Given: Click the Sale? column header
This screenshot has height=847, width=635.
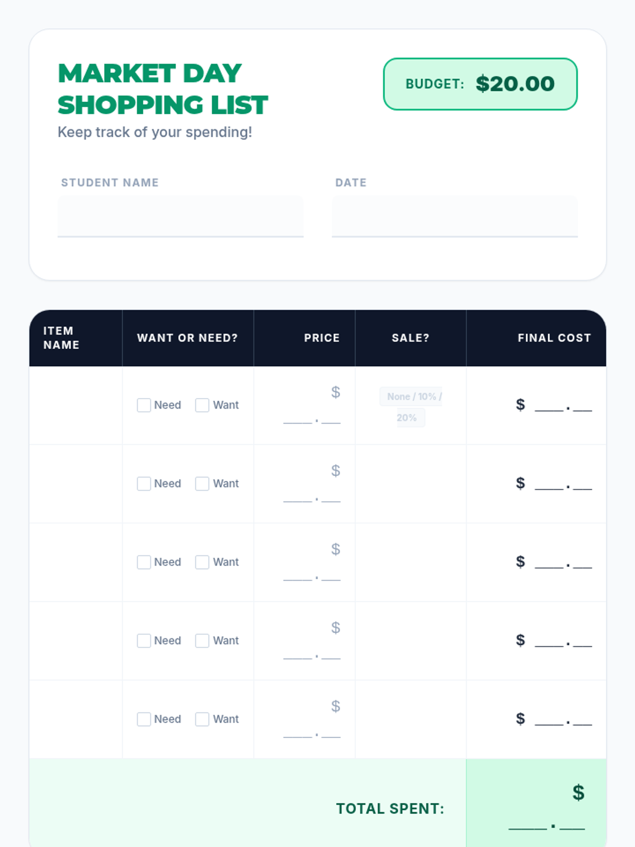Looking at the screenshot, I should tap(410, 338).
